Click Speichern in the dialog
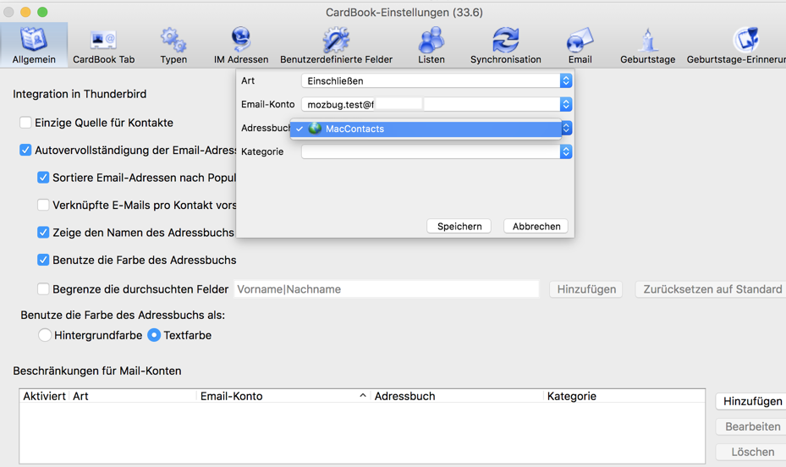786x467 pixels. coord(459,226)
